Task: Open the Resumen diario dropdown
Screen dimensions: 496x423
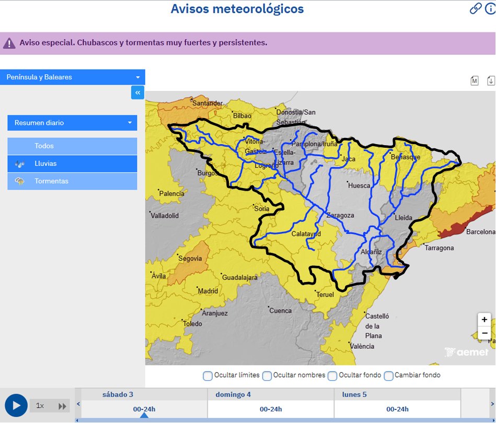Action: click(x=72, y=123)
